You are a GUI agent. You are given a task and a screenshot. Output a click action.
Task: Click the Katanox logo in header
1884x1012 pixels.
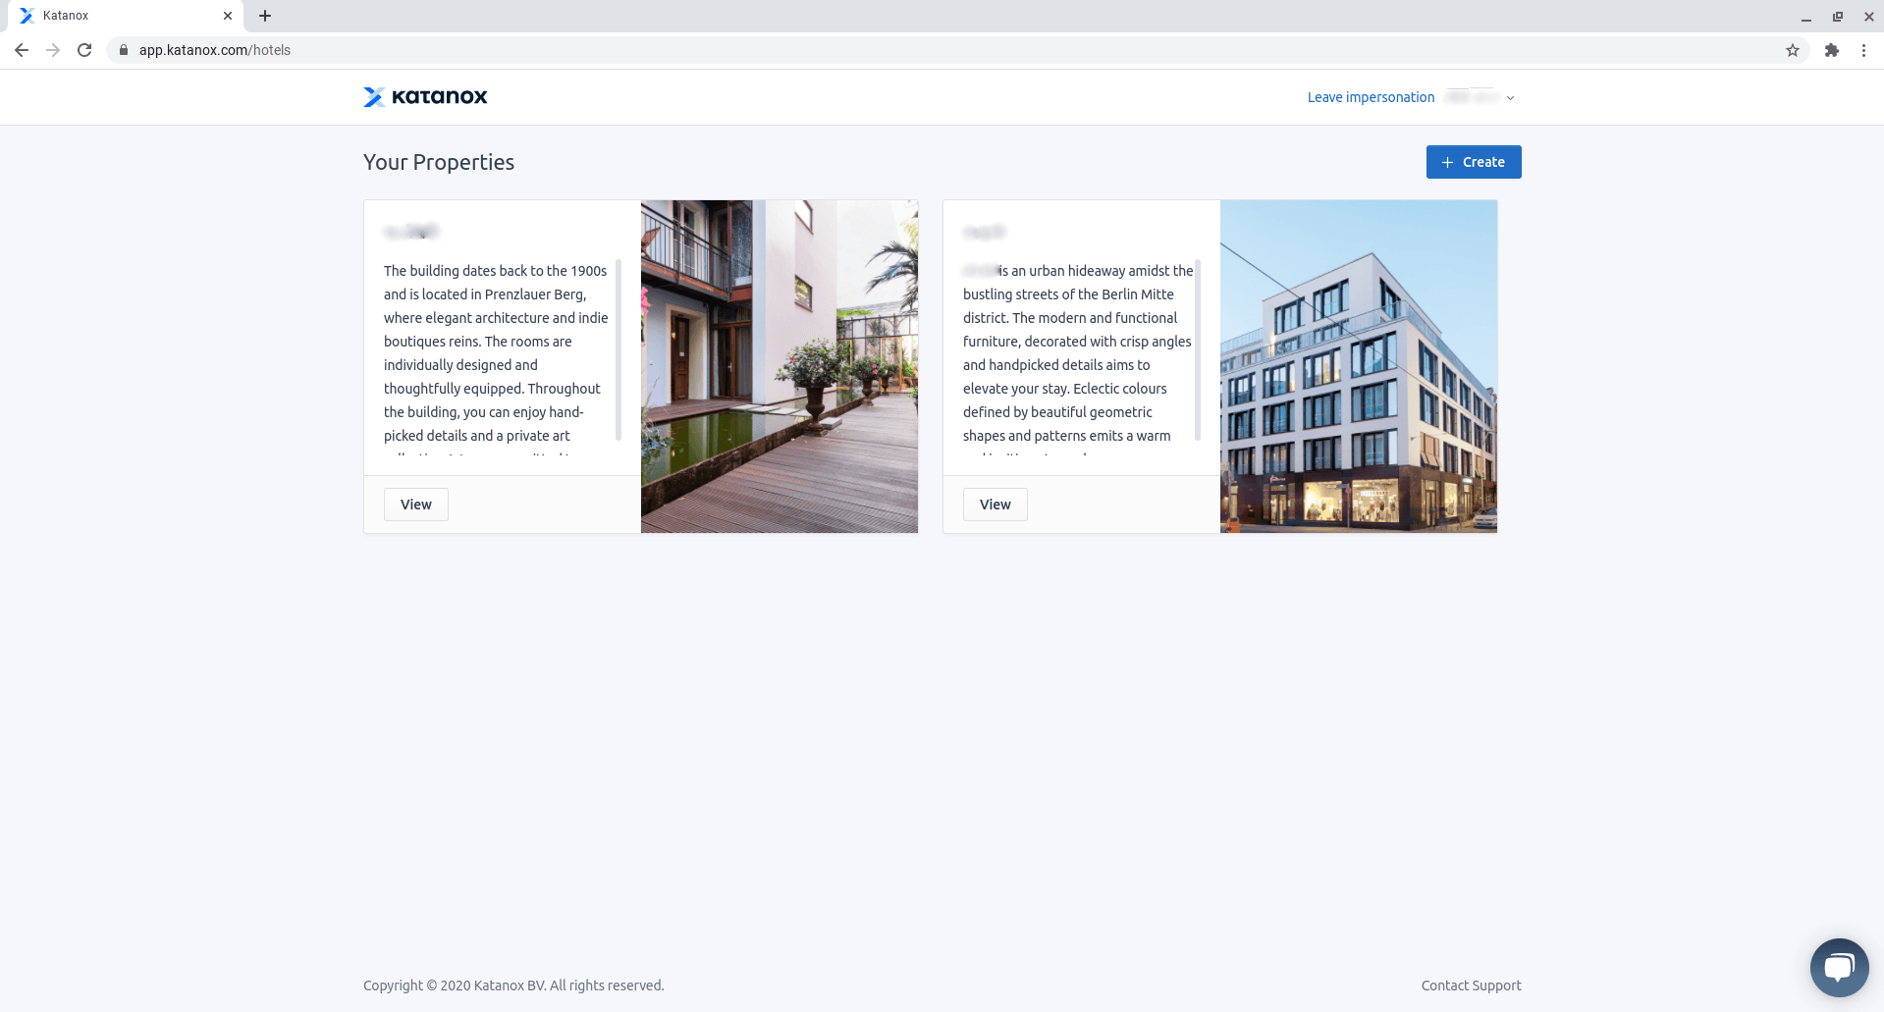tap(425, 96)
